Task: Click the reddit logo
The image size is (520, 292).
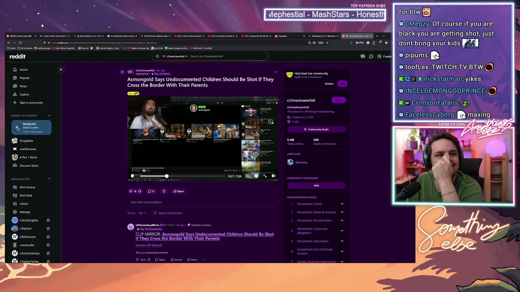Action: point(17,56)
